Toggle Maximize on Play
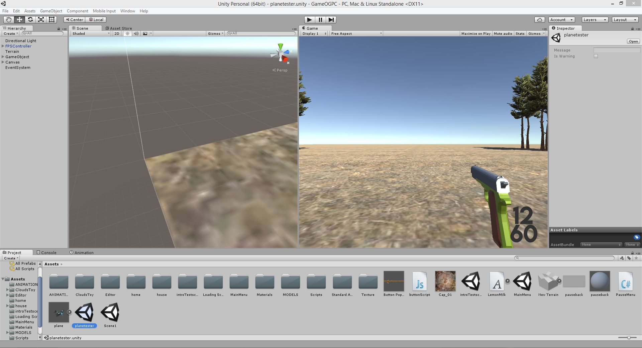 pyautogui.click(x=476, y=33)
